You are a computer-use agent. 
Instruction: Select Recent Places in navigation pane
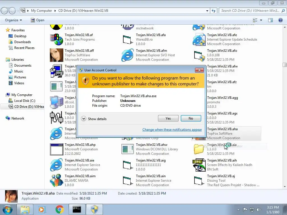24,48
